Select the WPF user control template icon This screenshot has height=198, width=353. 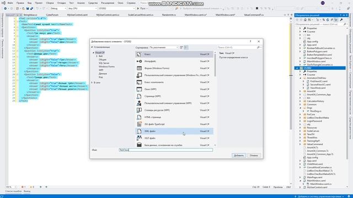coord(139,103)
